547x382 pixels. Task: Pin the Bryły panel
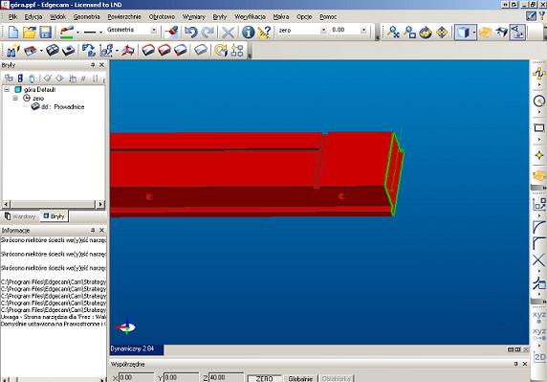pyautogui.click(x=93, y=65)
